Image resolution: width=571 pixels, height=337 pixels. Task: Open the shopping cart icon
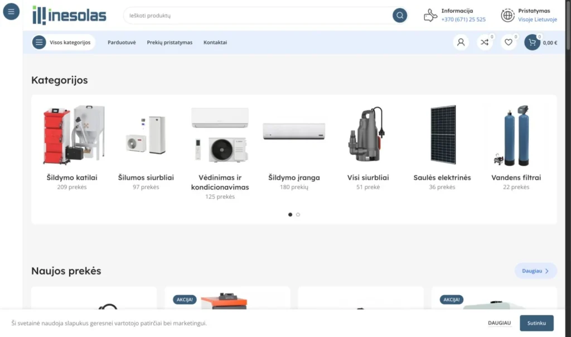tap(532, 42)
